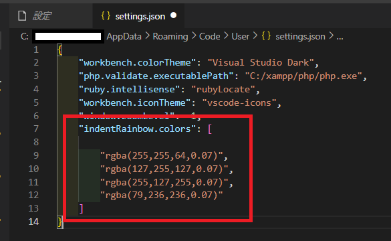
Task: Click "php.validate.executablePath" key
Action: 156,76
